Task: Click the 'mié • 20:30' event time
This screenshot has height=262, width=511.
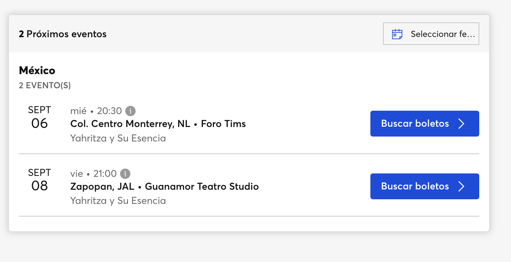Action: [x=96, y=111]
